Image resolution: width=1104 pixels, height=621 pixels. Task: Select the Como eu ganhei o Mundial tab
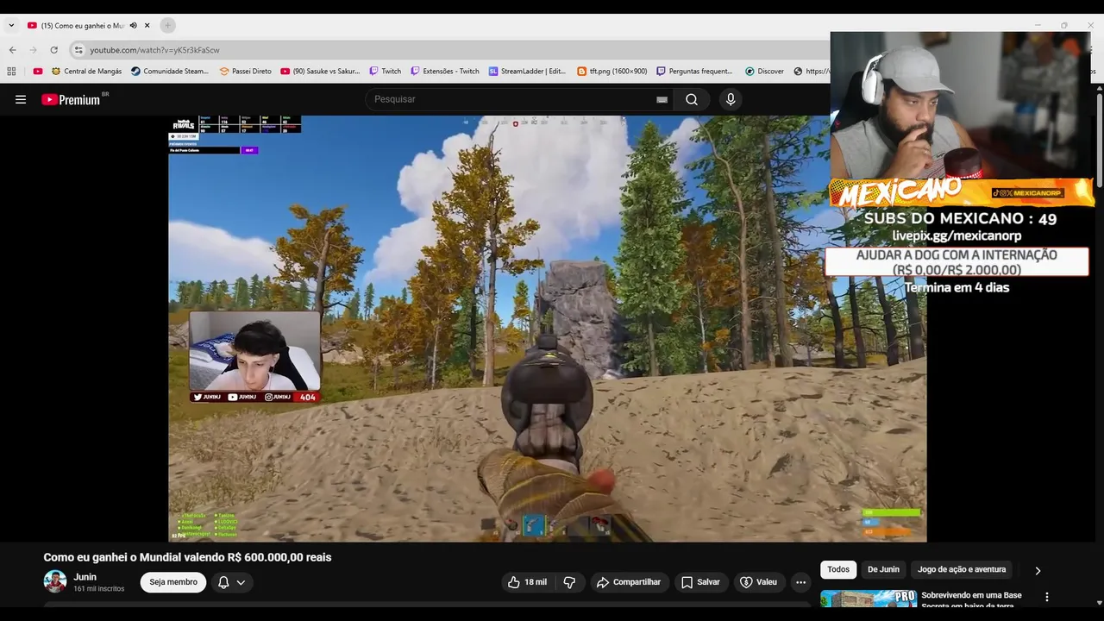click(83, 26)
